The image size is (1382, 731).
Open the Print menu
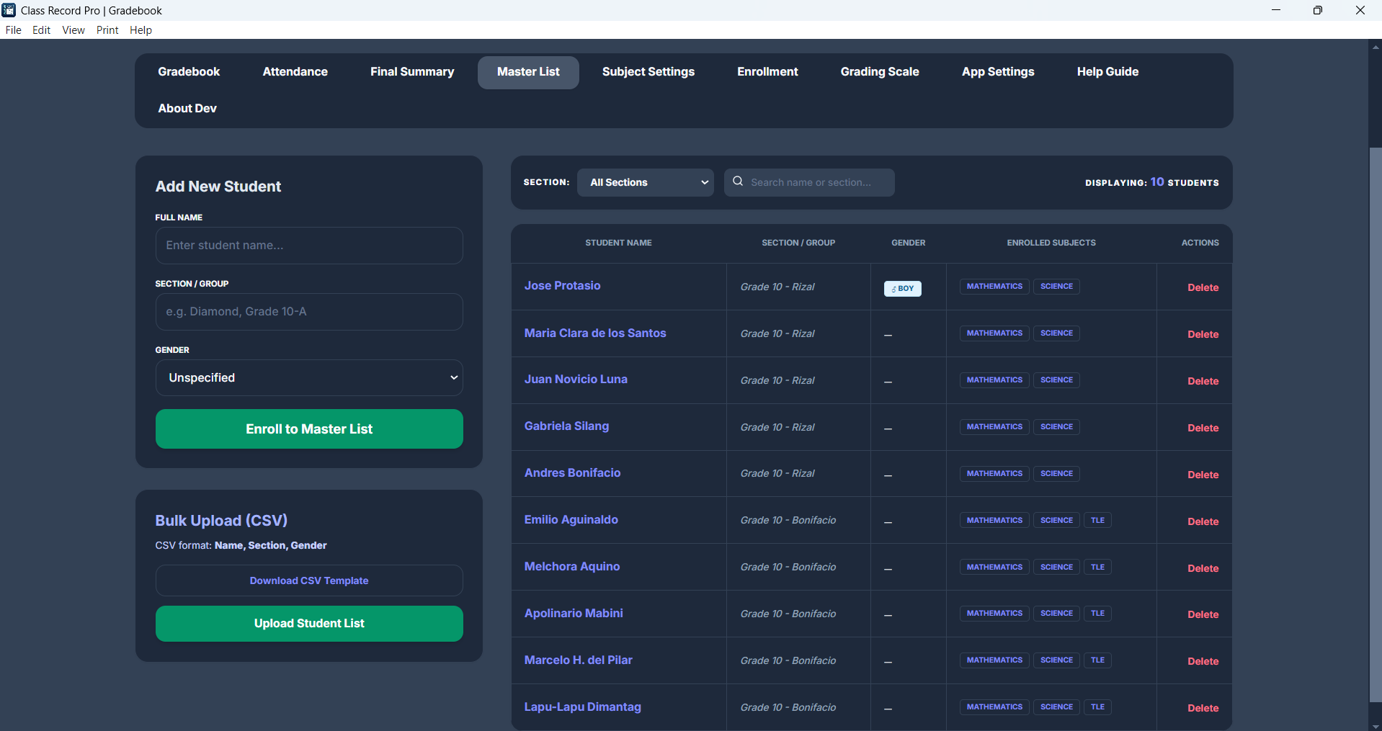[x=107, y=30]
